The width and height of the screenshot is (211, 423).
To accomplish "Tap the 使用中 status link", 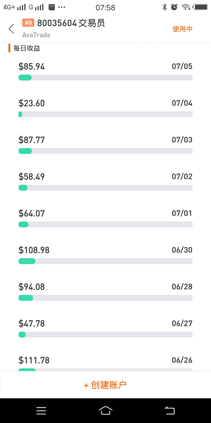I will pos(182,29).
